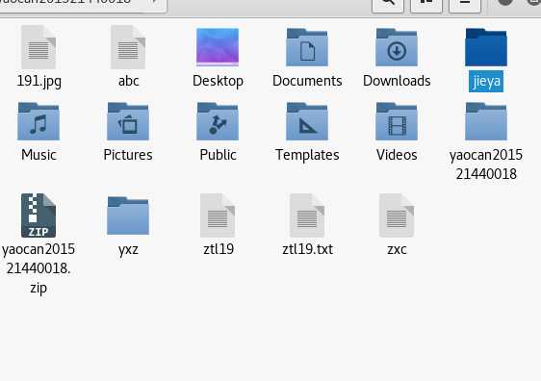This screenshot has width=541, height=381.
Task: Click the "Templates" name label
Action: click(307, 155)
